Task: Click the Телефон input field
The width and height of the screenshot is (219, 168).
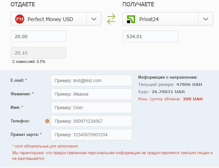Action: point(91,121)
